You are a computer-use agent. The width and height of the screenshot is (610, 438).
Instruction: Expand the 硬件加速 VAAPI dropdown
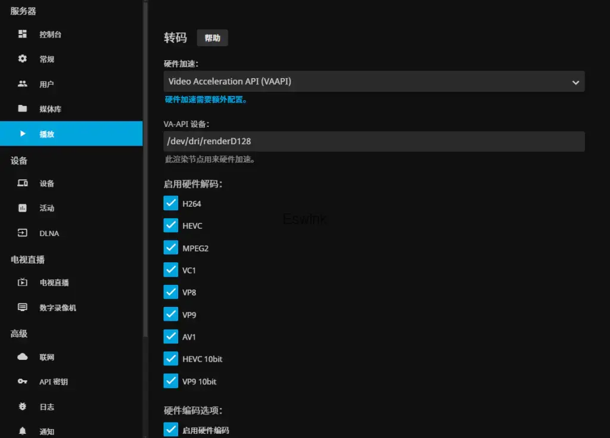point(374,82)
